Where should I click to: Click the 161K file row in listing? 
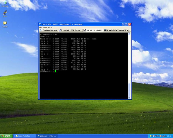point(63,67)
